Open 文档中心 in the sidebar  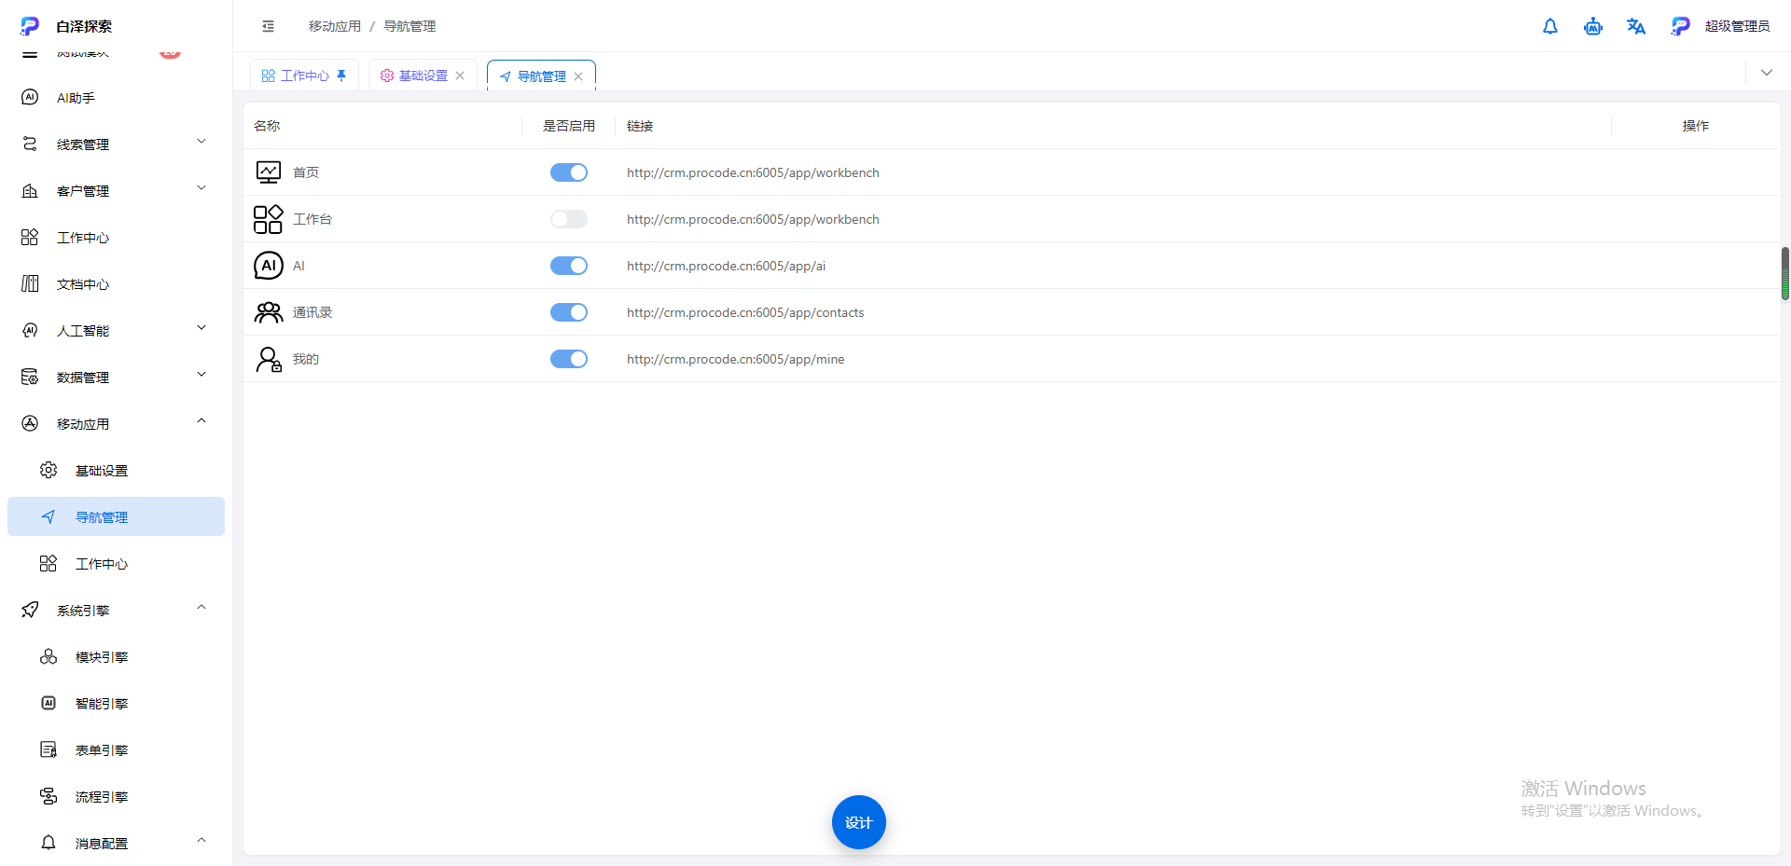pyautogui.click(x=116, y=284)
